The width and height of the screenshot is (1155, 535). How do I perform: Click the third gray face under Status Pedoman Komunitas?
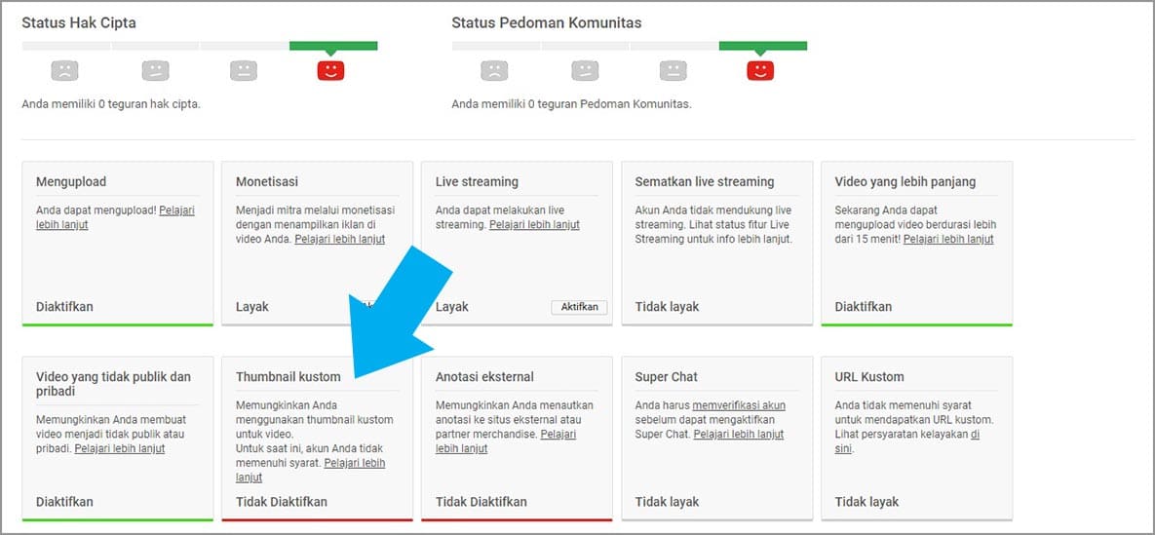coord(673,70)
